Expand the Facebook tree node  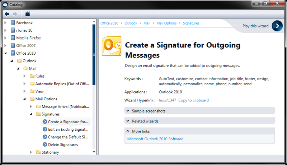[x=5, y=23]
